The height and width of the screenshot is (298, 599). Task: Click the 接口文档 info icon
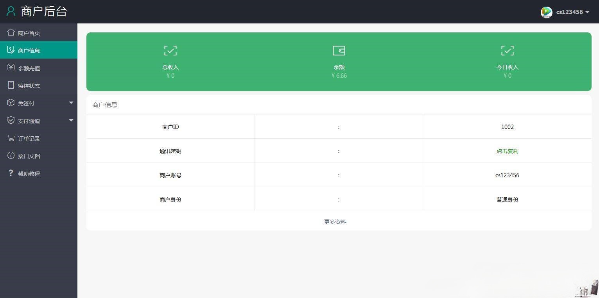(x=11, y=156)
